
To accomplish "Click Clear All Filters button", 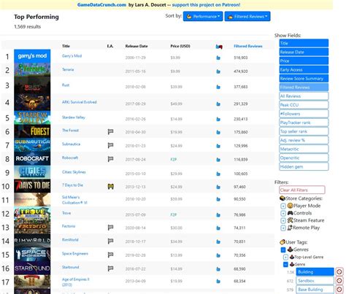I will 302,190.
